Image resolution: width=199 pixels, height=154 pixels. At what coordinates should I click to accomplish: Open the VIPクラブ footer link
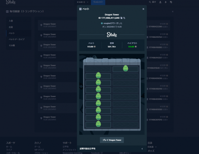pos(39,150)
